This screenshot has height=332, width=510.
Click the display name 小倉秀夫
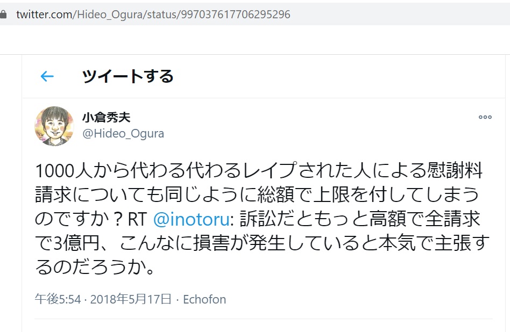[x=106, y=118]
